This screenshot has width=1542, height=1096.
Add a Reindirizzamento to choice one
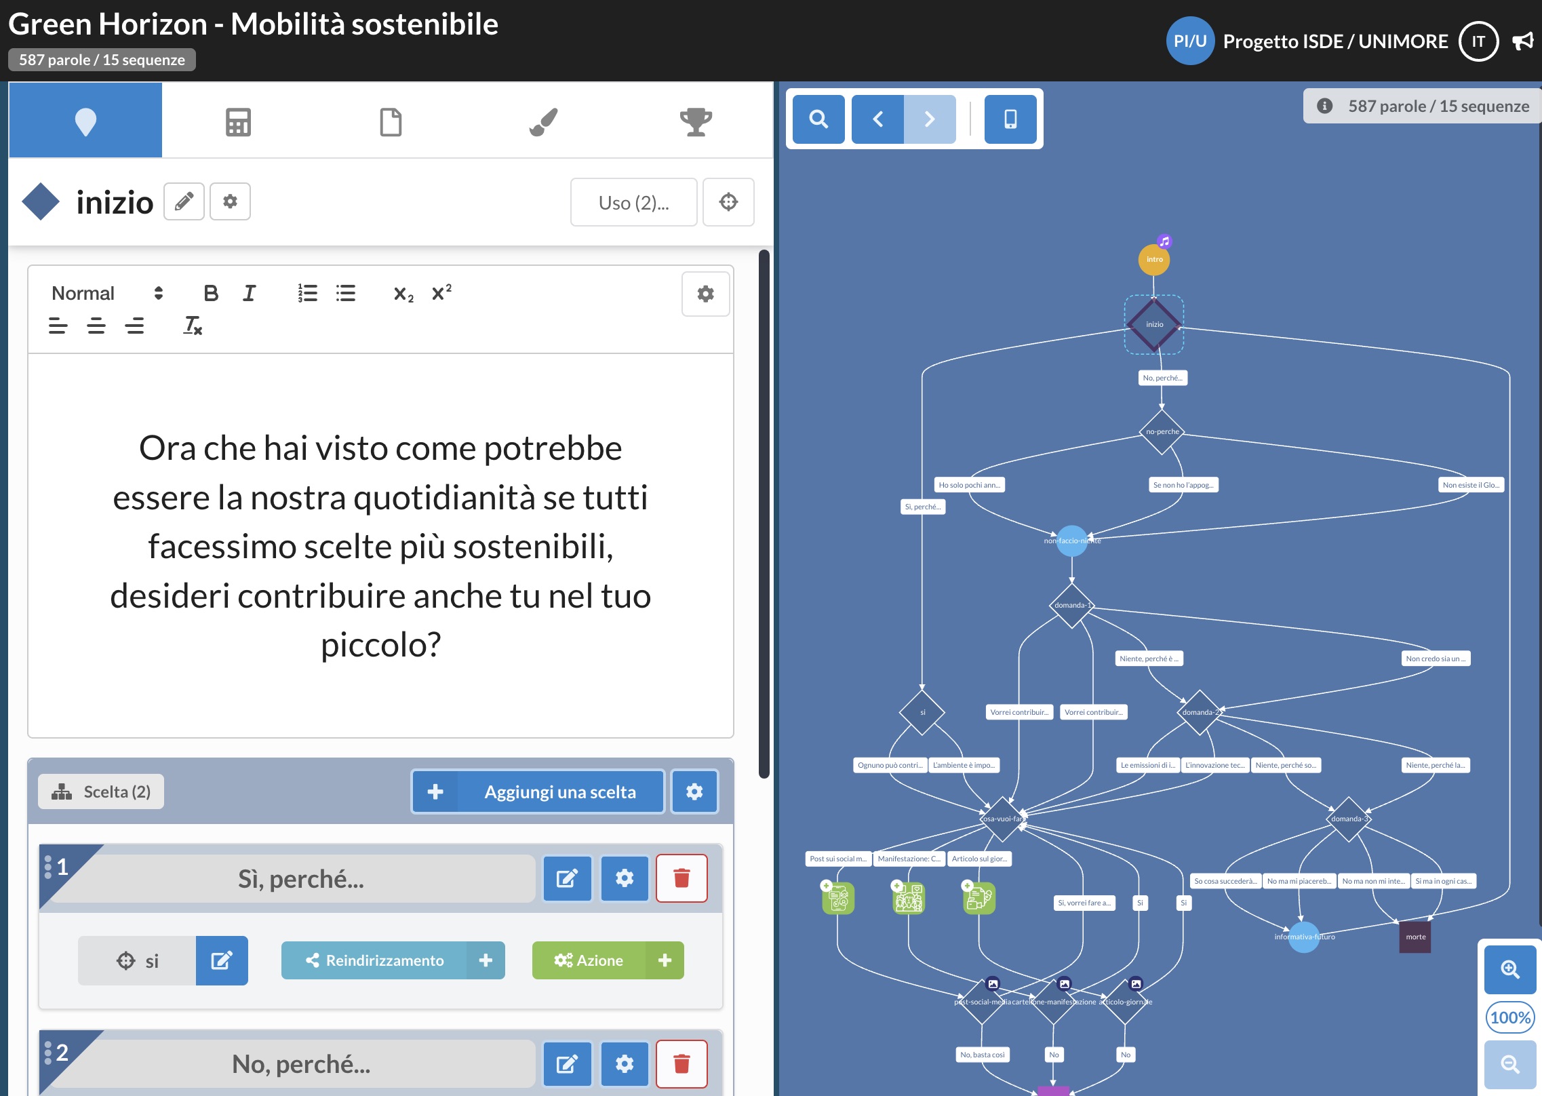(486, 960)
